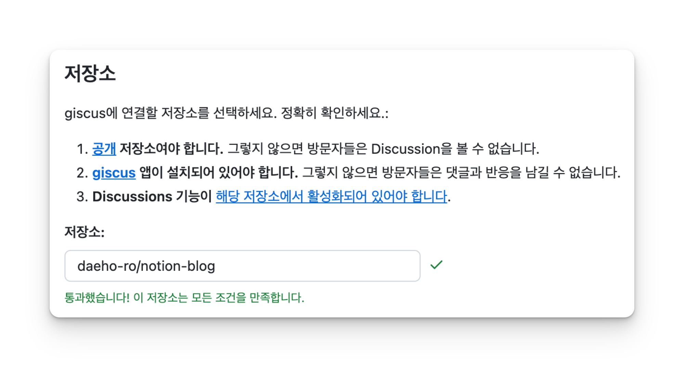Click the green 통과했습니다! text

pyautogui.click(x=97, y=298)
